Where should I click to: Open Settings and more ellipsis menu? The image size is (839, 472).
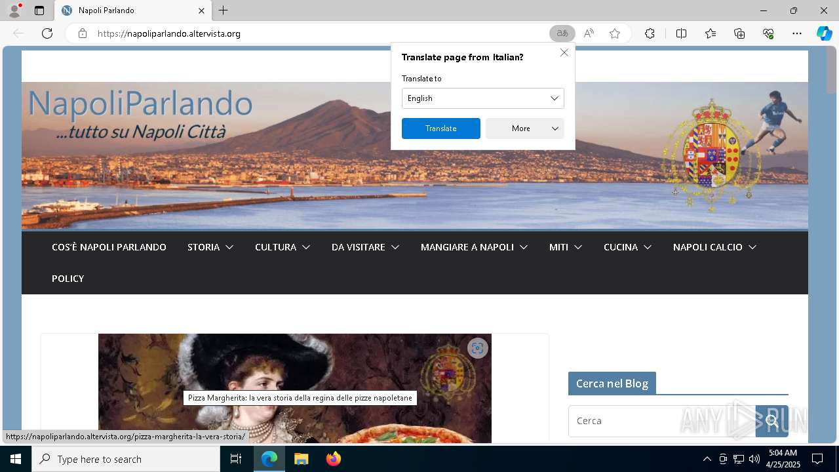click(x=797, y=33)
